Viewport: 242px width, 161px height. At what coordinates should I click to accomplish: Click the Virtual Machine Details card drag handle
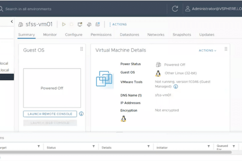(226, 49)
